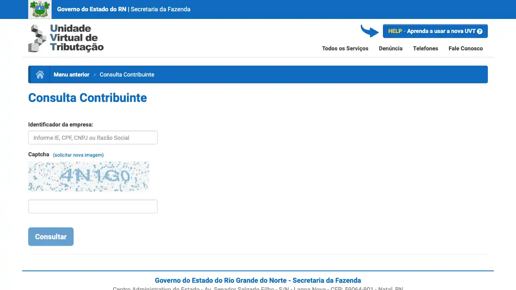Go to the Denúncia page

(390, 48)
